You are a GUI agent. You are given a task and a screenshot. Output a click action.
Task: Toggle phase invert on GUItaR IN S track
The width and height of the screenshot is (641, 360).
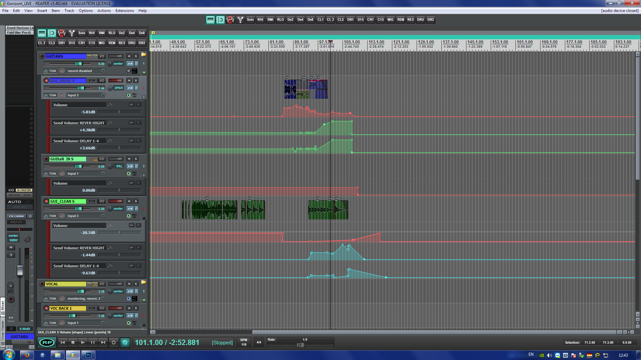click(x=62, y=174)
